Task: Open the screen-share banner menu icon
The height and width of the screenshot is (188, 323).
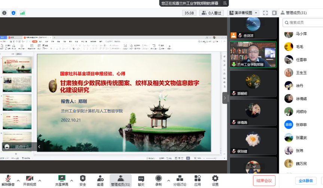Action: [225, 3]
